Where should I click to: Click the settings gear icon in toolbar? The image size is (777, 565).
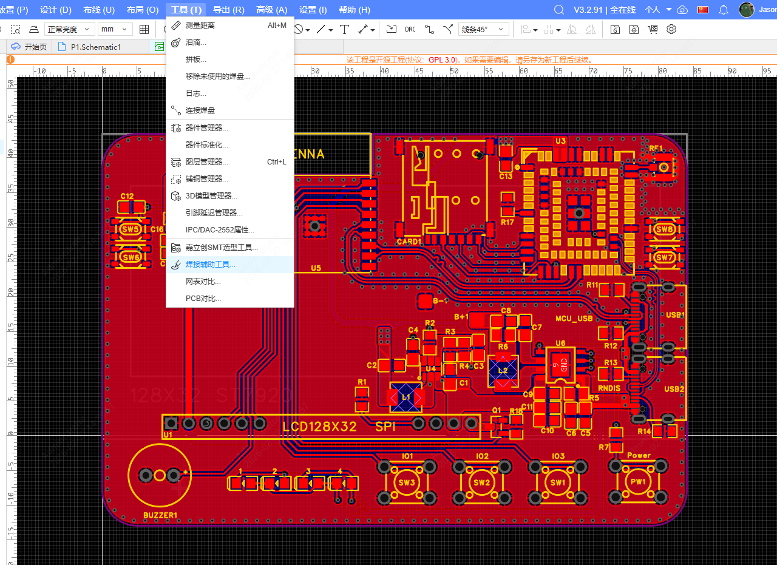pos(671,29)
